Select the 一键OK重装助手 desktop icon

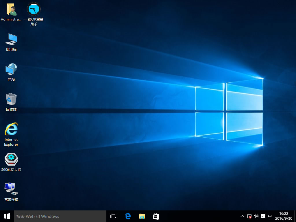point(34,14)
